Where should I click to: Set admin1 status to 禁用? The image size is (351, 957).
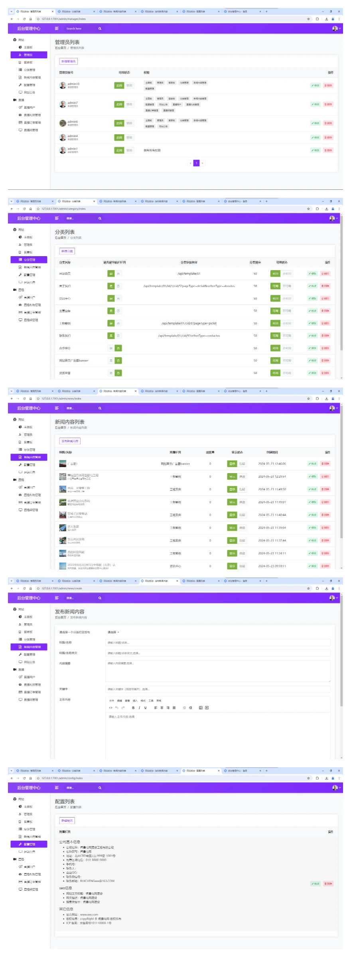click(129, 150)
